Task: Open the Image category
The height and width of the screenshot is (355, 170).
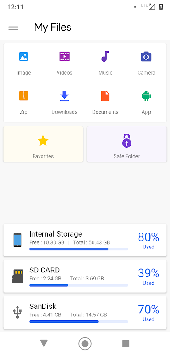Action: point(23,63)
